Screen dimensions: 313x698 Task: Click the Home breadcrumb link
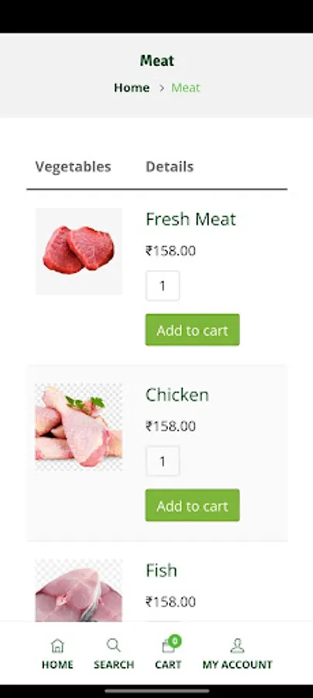[132, 88]
